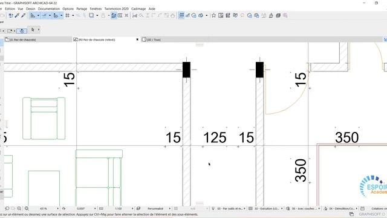Click the pink puzzle add-on icon
This screenshot has width=387, height=218.
[285, 15]
